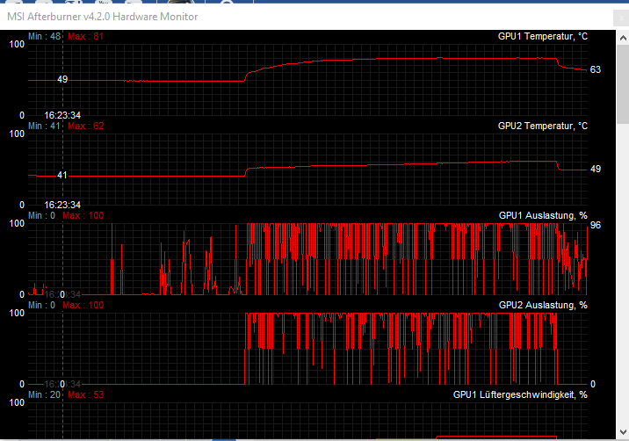Click marker value 49 on GPU1 temperature curve
This screenshot has width=629, height=441.
pos(62,79)
